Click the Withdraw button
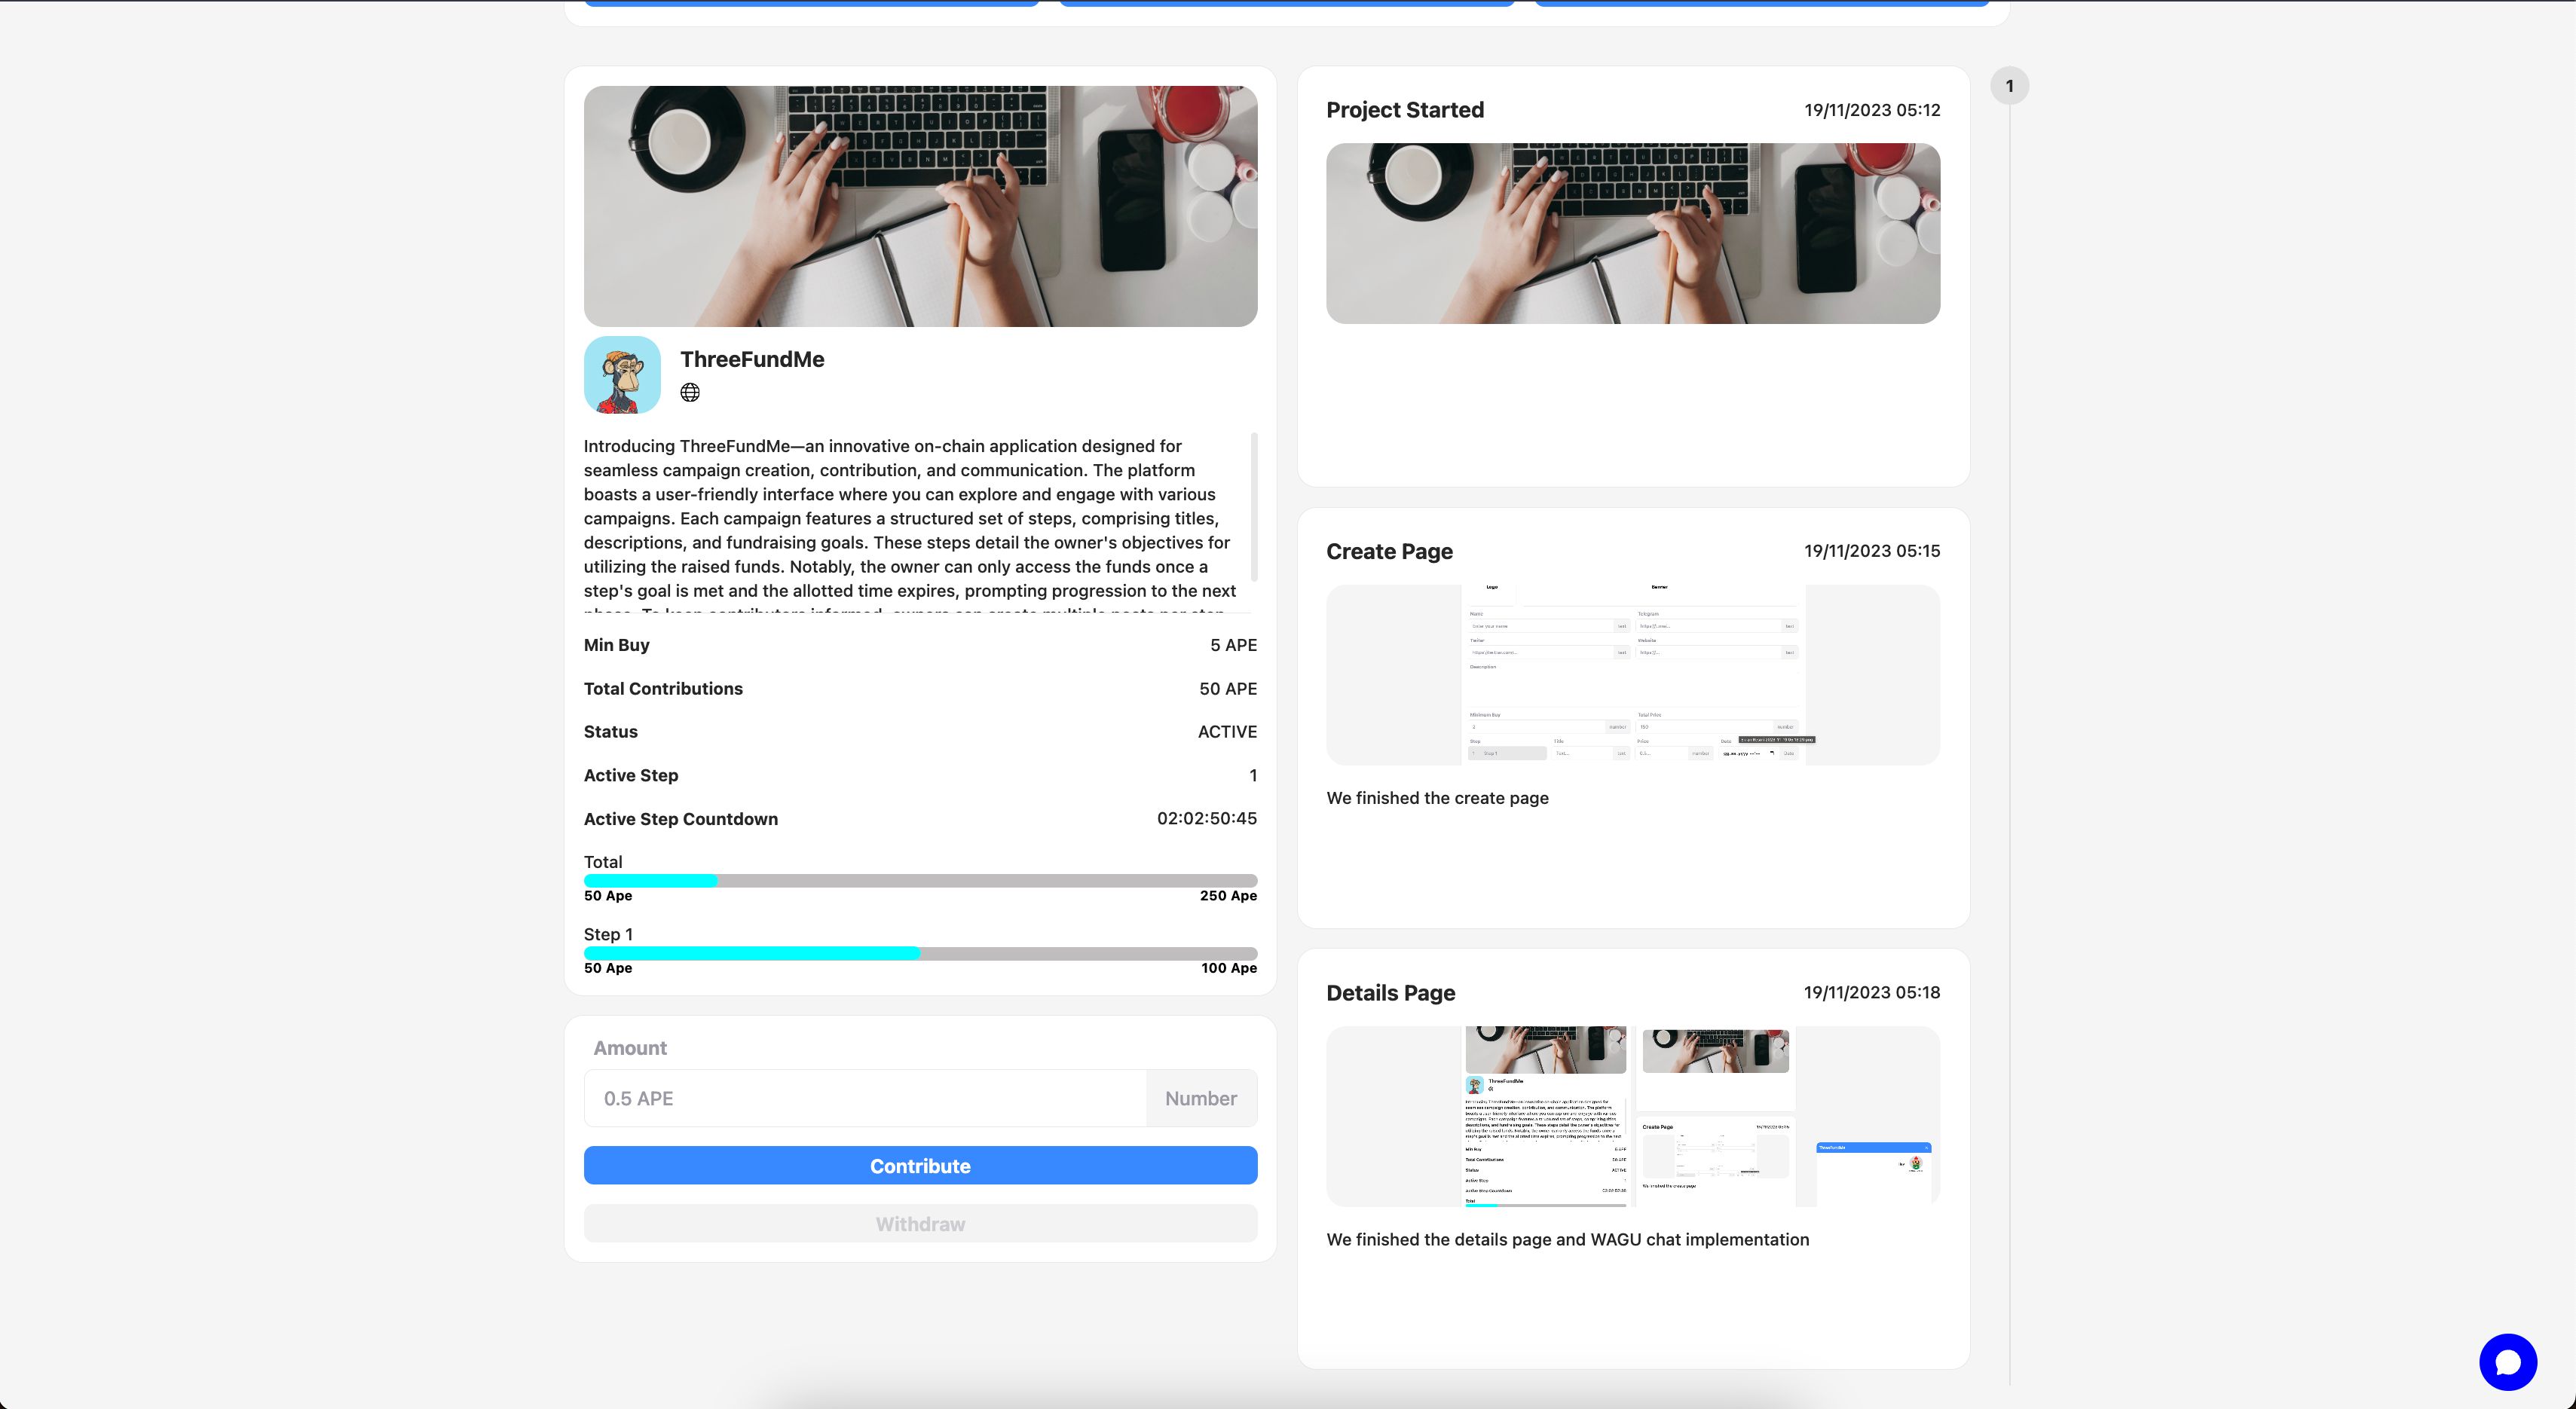Viewport: 2576px width, 1409px height. [x=919, y=1224]
